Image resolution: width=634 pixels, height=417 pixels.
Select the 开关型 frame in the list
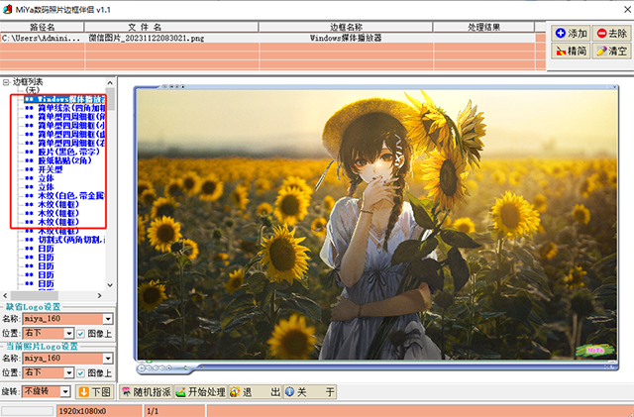[x=52, y=169]
